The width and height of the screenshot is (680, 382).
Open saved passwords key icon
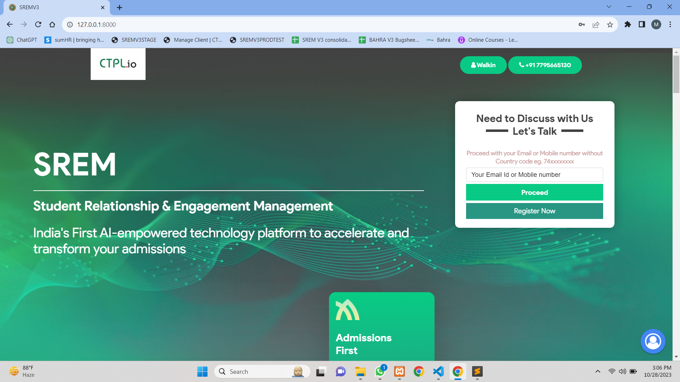pos(582,24)
